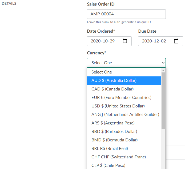Click the currency list scrollbar thumb

(163, 101)
